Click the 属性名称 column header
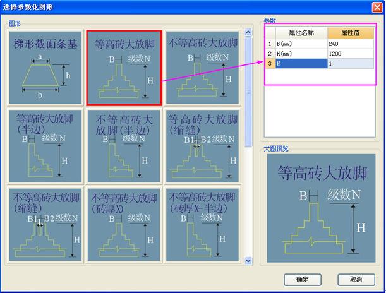 tap(301, 33)
